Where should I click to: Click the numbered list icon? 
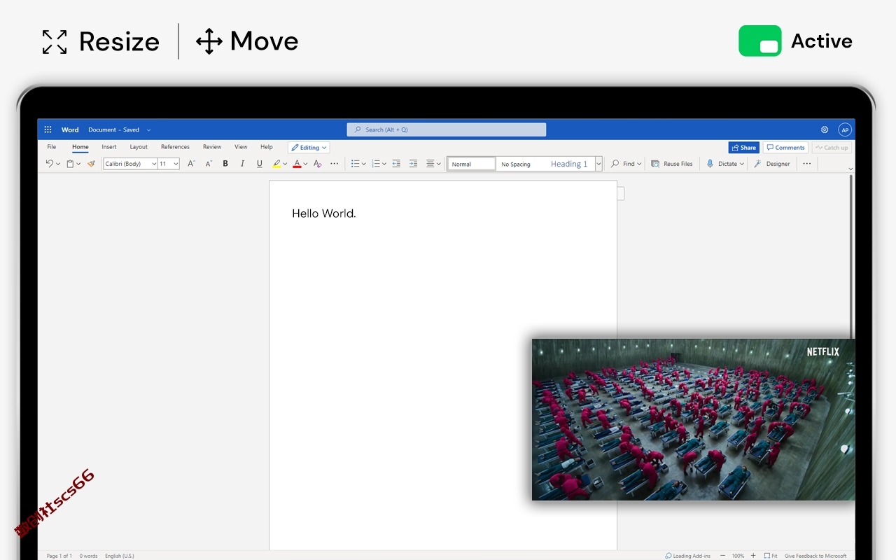[x=376, y=164]
